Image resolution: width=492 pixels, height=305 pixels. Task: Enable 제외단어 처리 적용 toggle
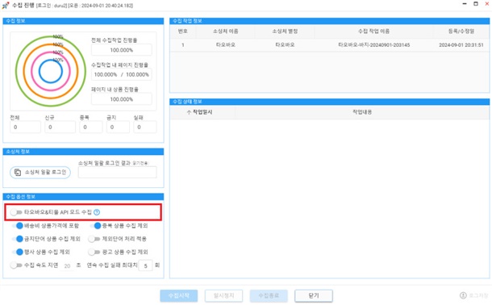(94, 239)
